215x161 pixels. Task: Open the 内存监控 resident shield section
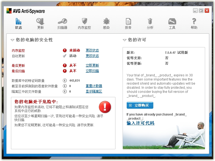point(84,24)
